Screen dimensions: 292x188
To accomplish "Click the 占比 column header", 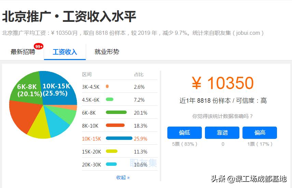I will point(139,74).
